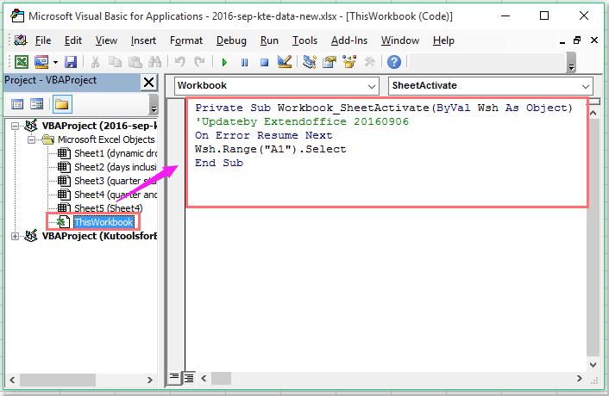This screenshot has height=396, width=609.
Task: Toggle Design Mode icon
Action: [x=285, y=62]
